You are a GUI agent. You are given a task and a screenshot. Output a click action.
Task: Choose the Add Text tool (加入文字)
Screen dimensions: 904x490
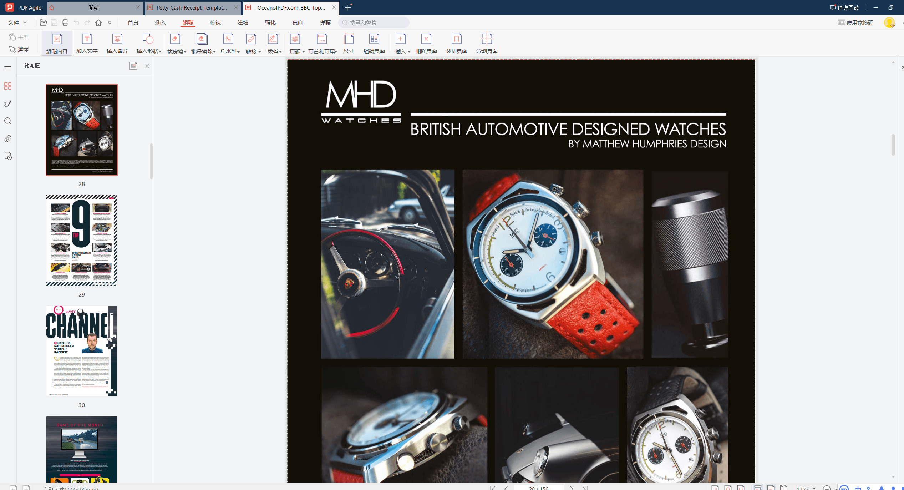pyautogui.click(x=87, y=43)
